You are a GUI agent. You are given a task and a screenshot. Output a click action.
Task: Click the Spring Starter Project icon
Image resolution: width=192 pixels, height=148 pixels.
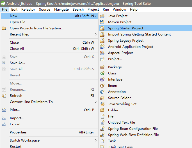coord(102,28)
